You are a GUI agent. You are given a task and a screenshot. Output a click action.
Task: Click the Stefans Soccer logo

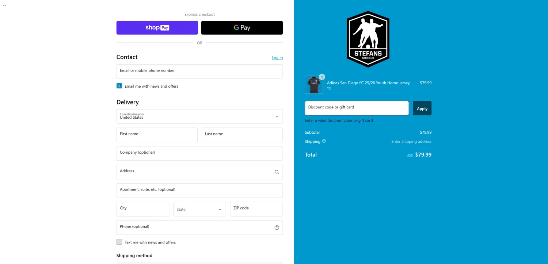point(368,39)
